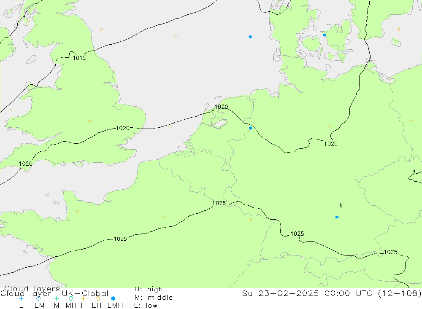This screenshot has width=422, height=309.
Task: Click the orange plus symbol above legend label H
Action: click(x=83, y=298)
